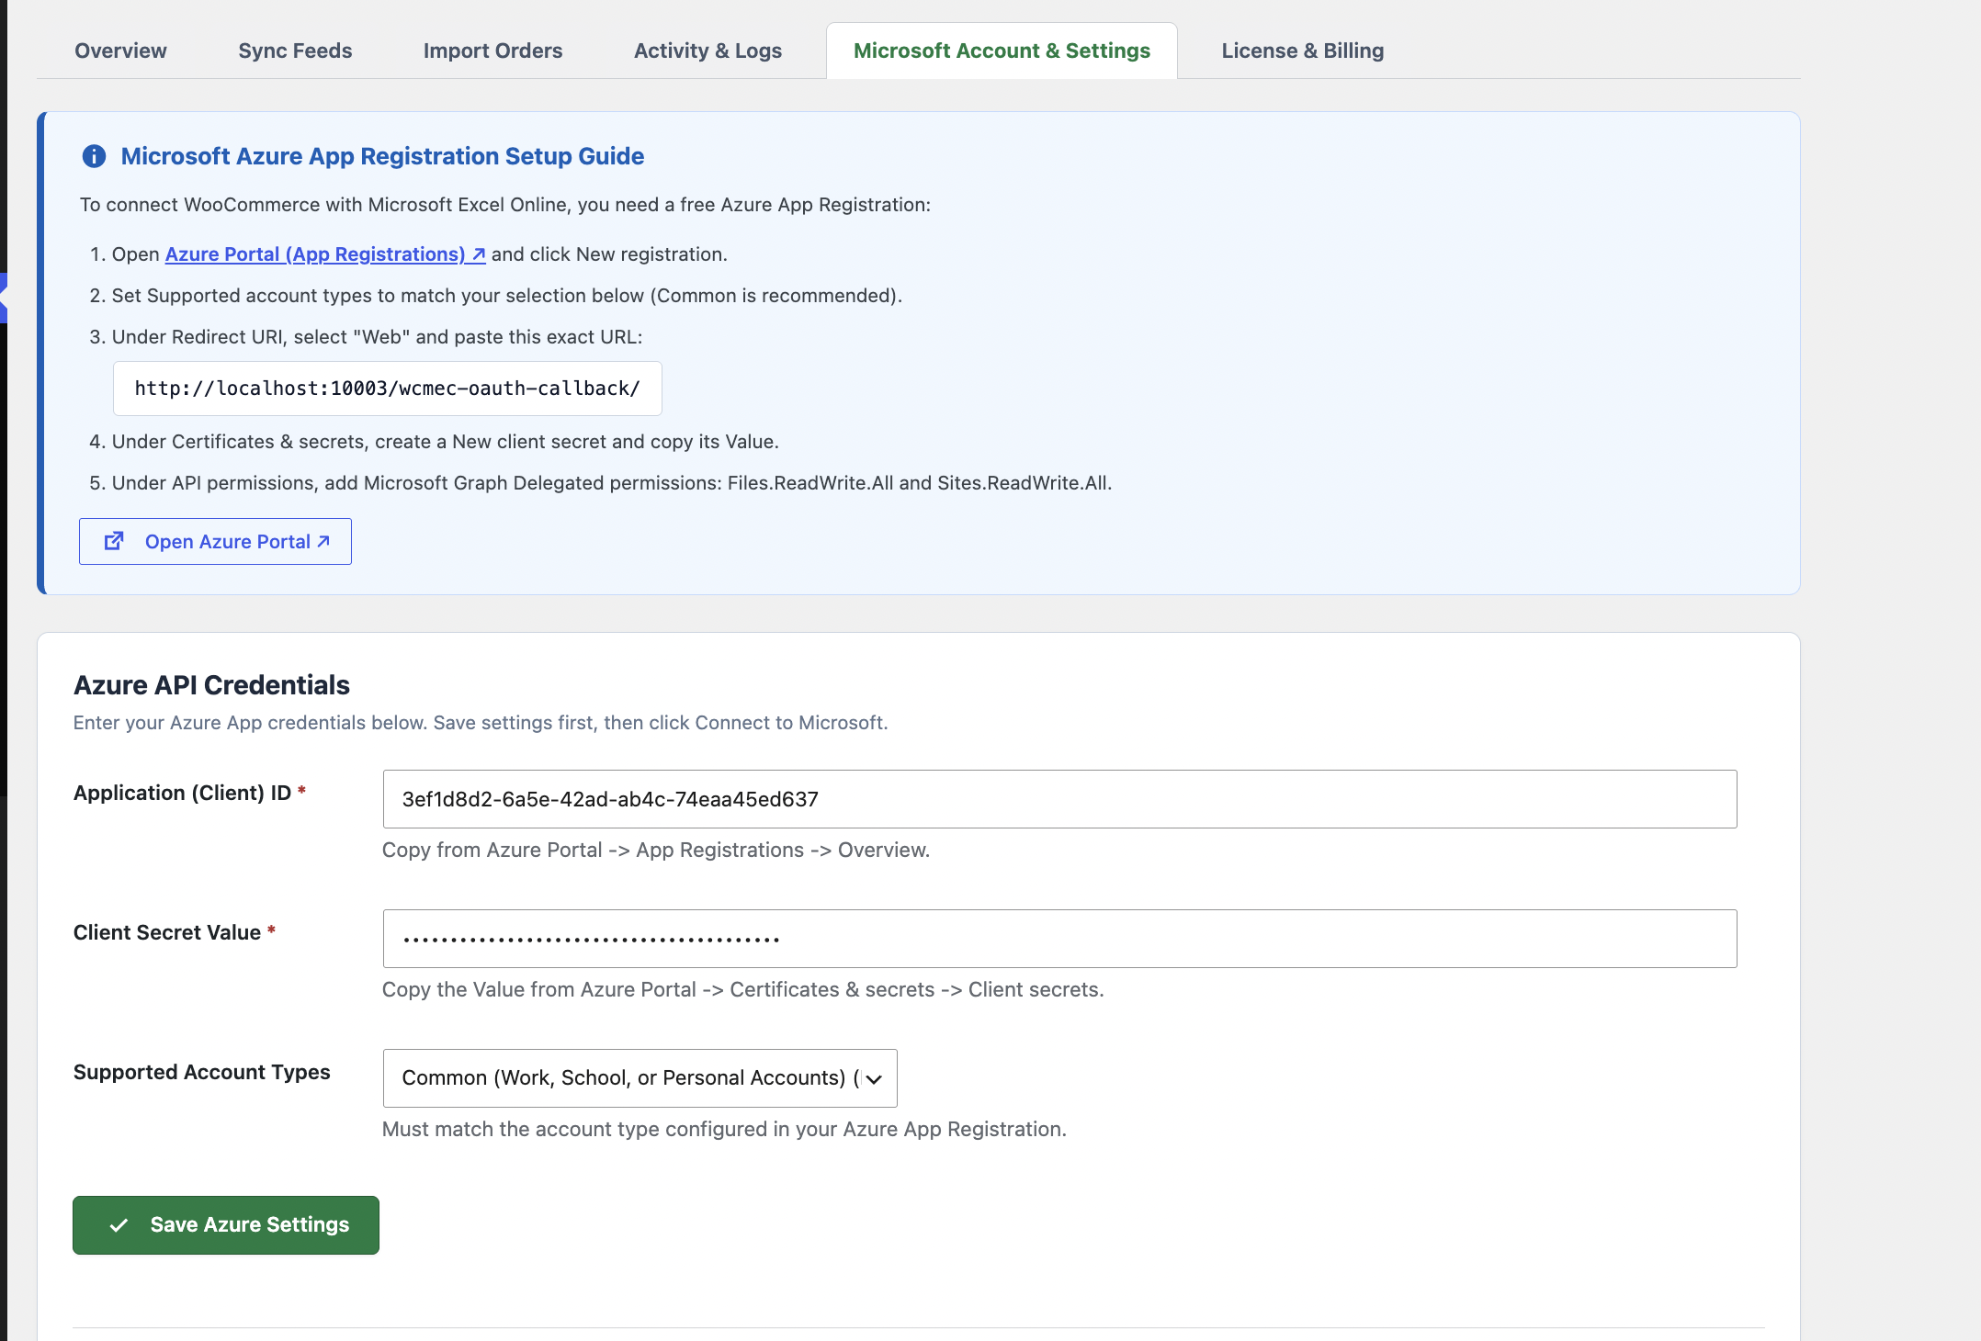Click hint 'Must match the account type configured'
The width and height of the screenshot is (1981, 1341).
pyautogui.click(x=724, y=1129)
